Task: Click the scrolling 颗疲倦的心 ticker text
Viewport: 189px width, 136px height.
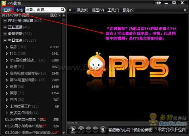Action: point(130,130)
